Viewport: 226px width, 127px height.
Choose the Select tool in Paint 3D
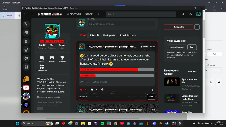tap(8, 15)
